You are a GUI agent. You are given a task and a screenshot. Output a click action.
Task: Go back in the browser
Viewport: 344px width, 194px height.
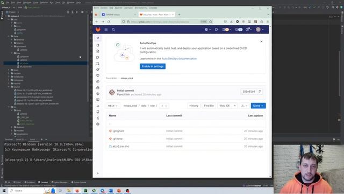point(97,22)
